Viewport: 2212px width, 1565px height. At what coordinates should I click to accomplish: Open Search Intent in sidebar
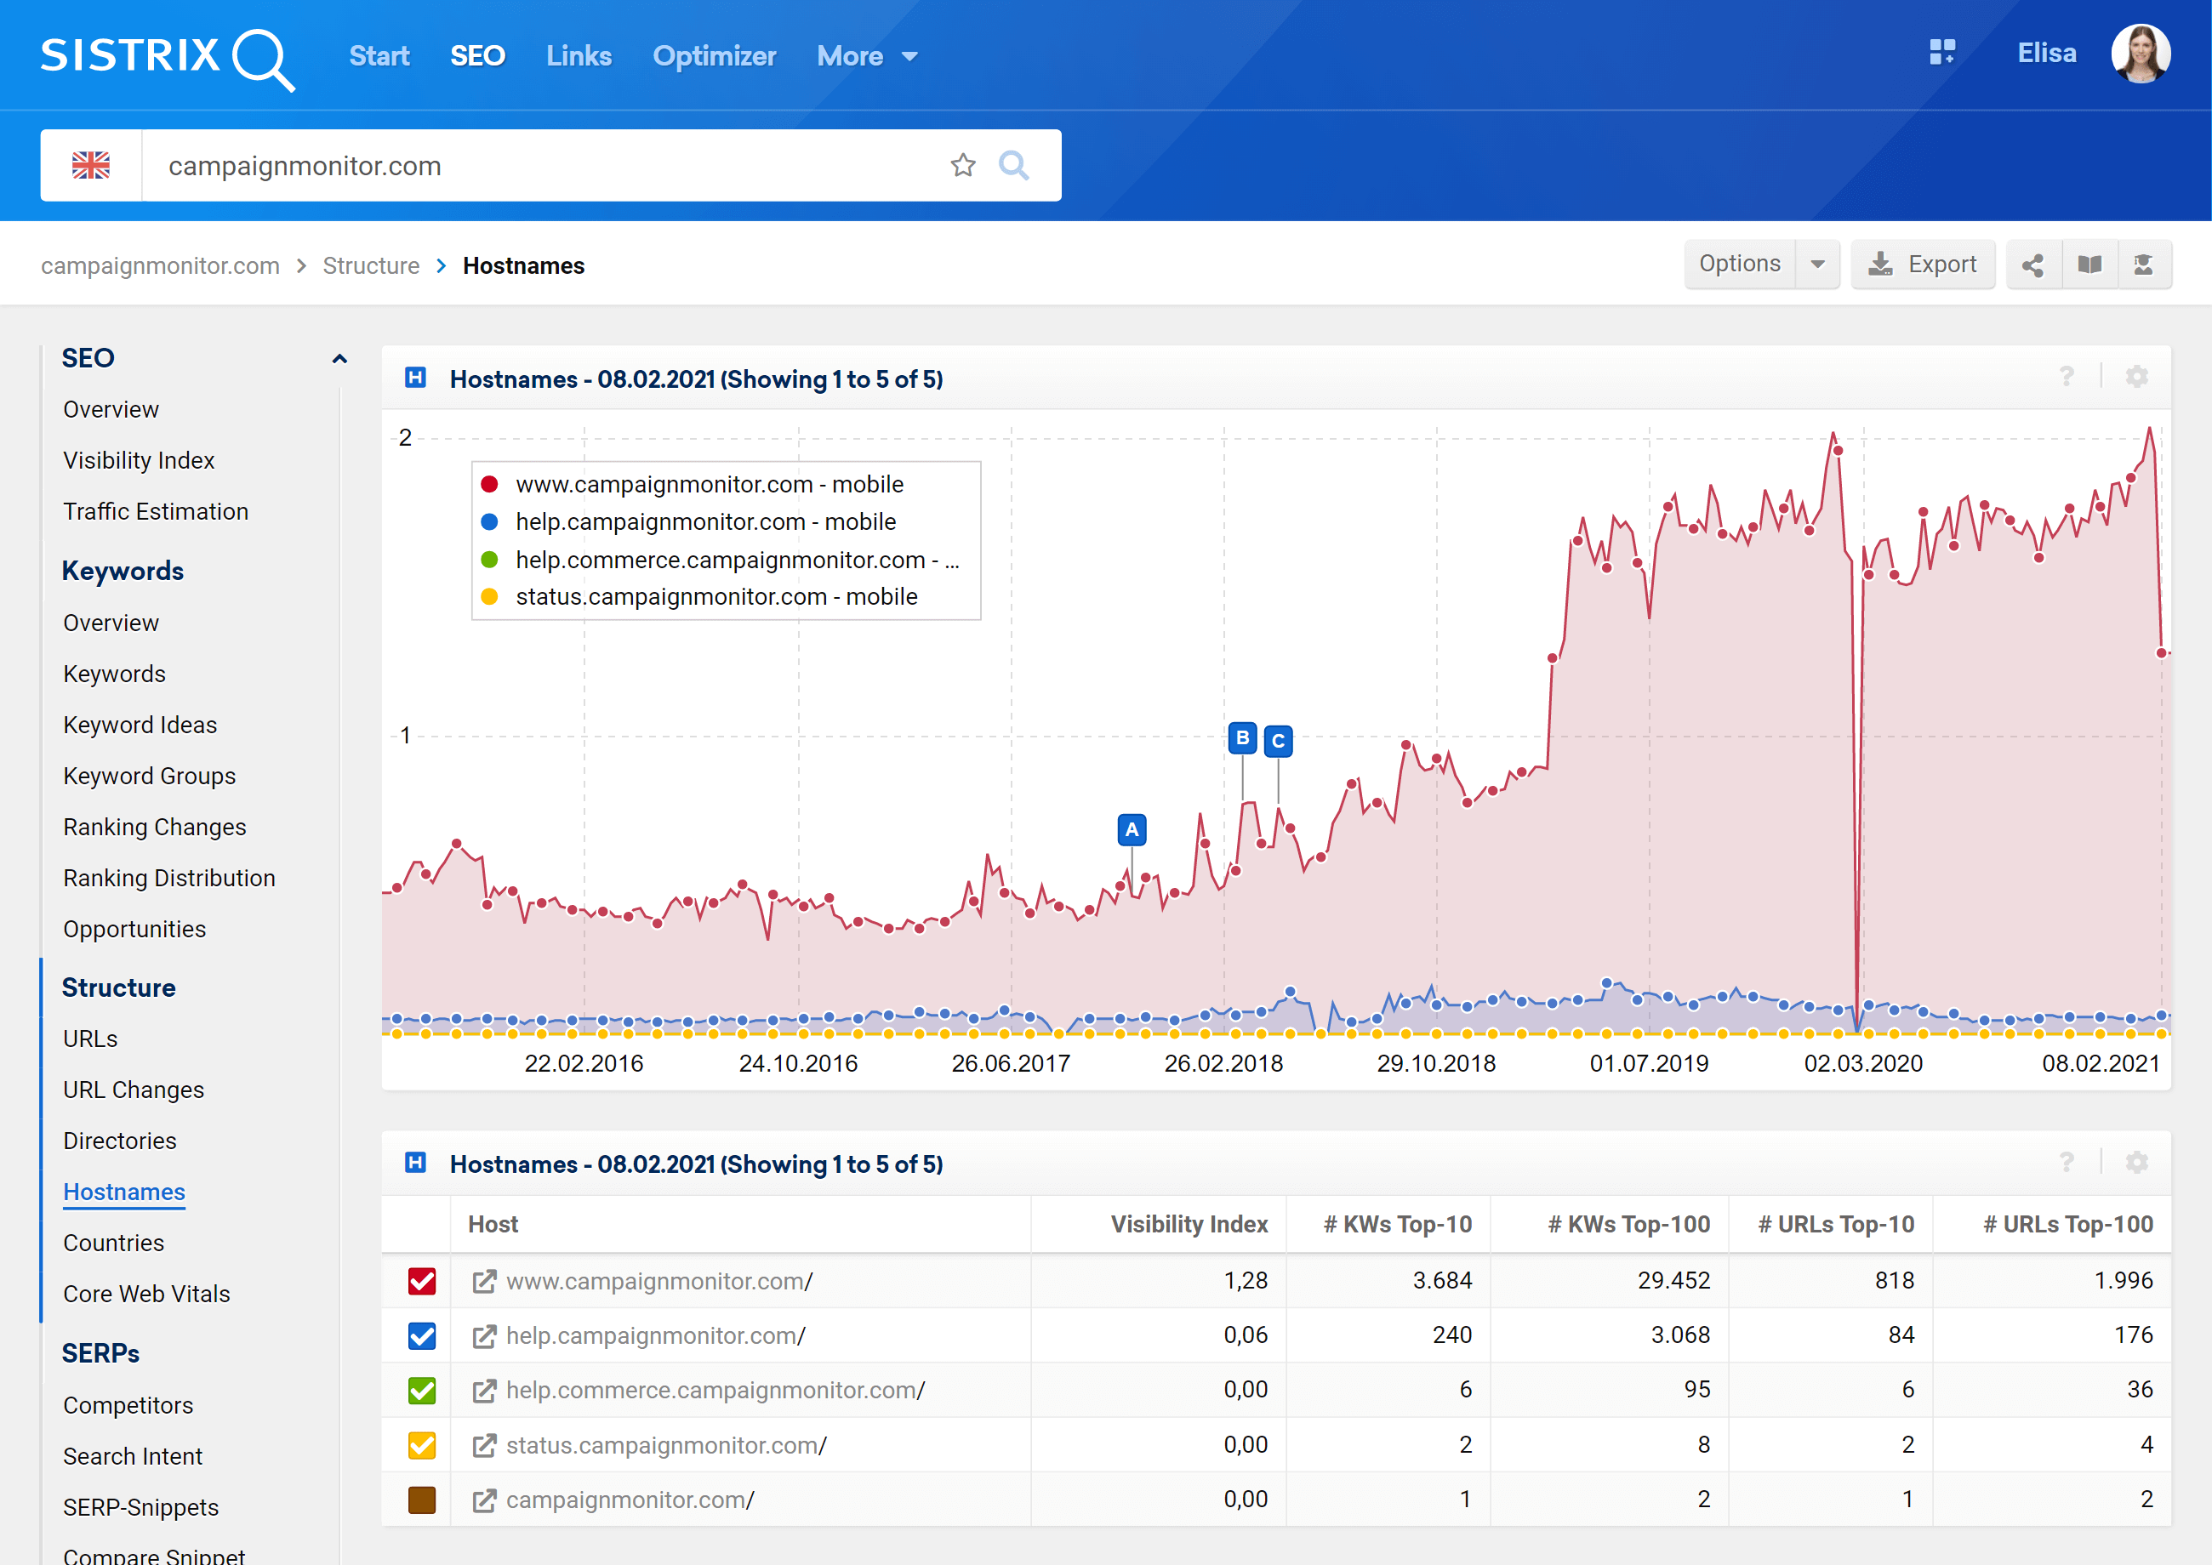133,1456
